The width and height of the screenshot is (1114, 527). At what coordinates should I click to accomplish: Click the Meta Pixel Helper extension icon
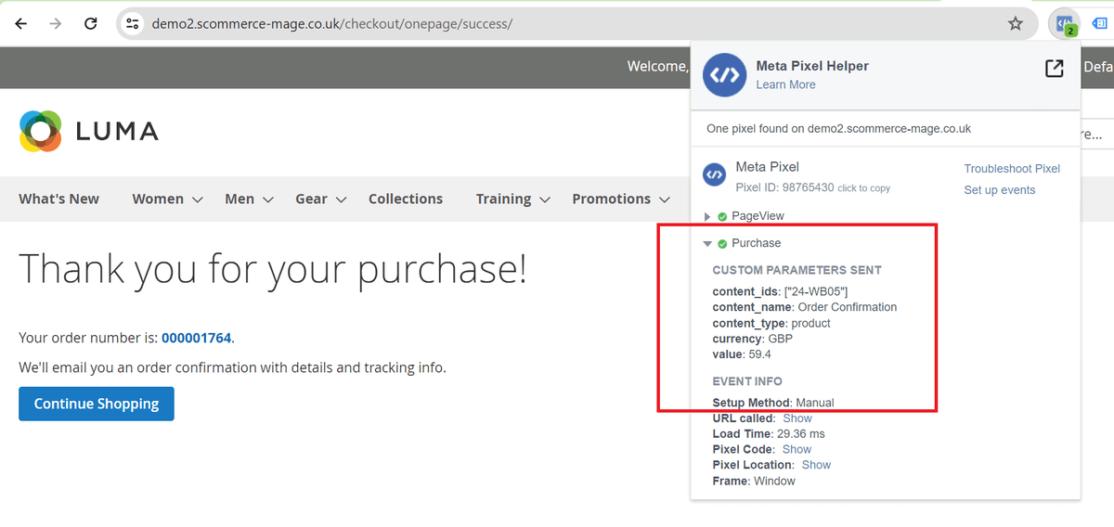coord(1063,23)
